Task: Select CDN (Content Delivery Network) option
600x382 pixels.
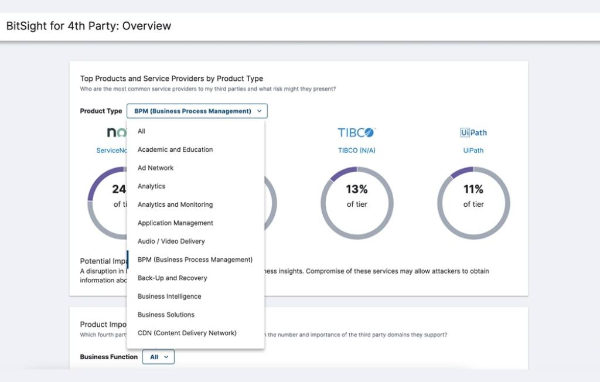Action: tap(187, 333)
